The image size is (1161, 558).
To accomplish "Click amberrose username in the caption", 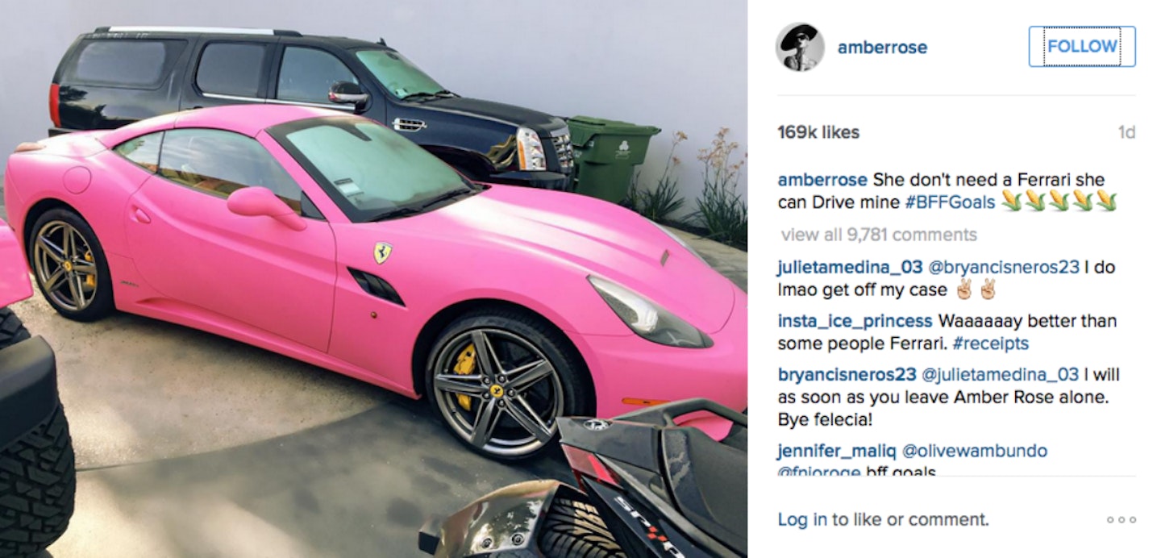I will tap(822, 180).
